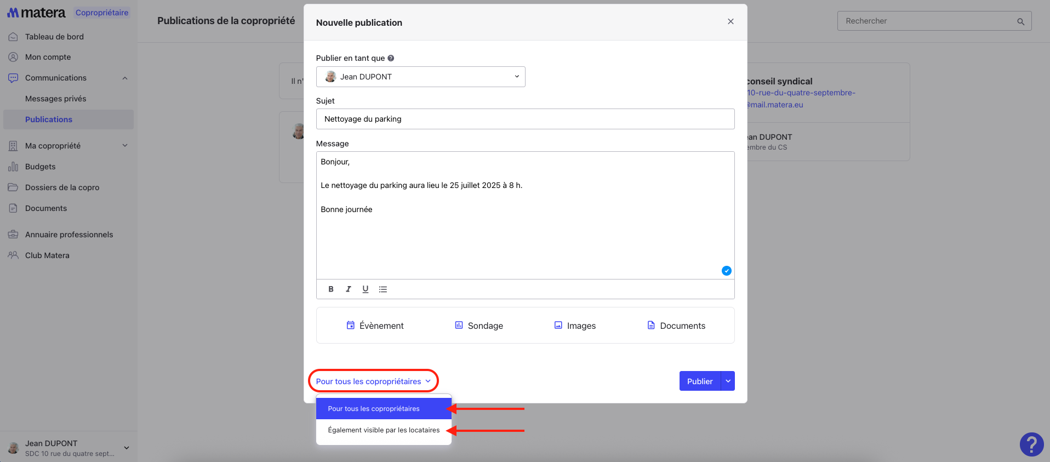Expand the Publier button arrow options

tap(728, 381)
